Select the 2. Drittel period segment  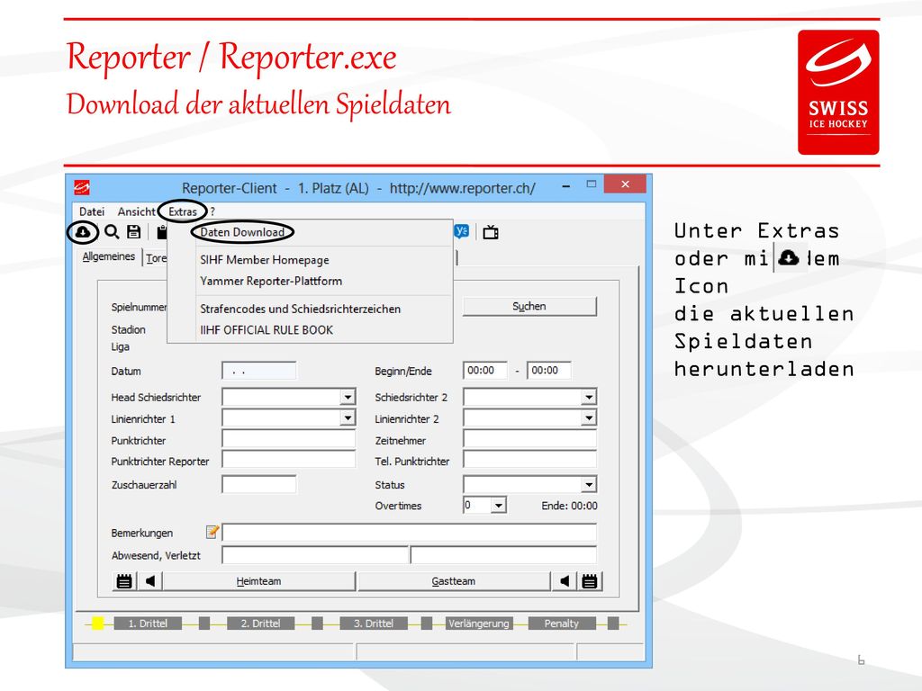click(260, 624)
